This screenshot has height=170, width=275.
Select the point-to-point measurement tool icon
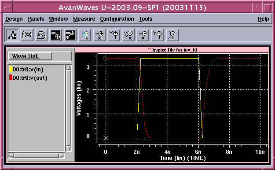[70, 35]
